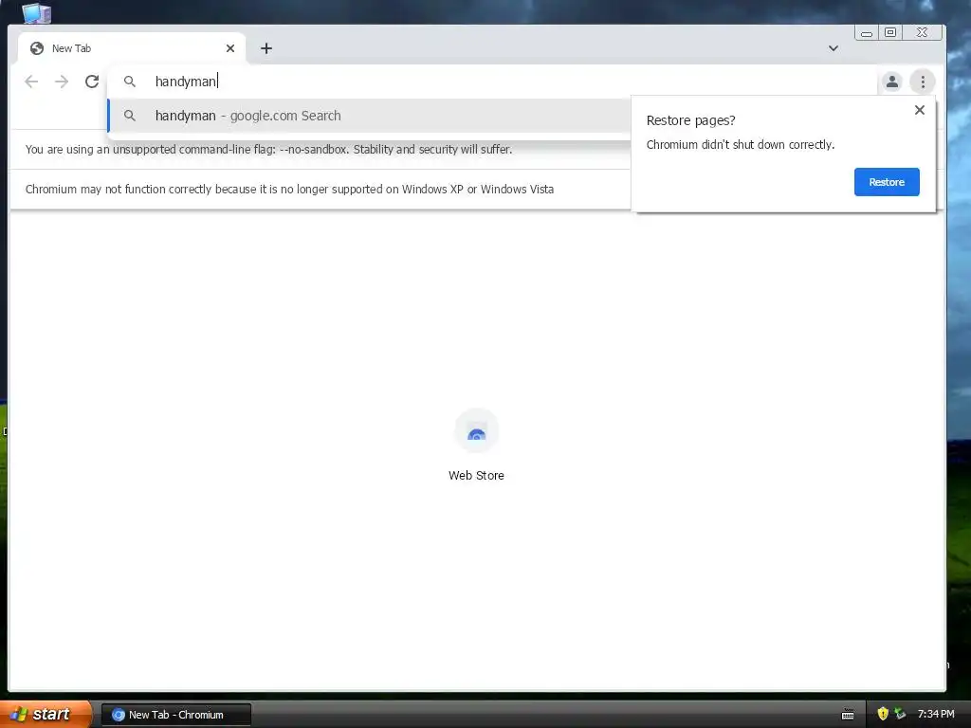971x728 pixels.
Task: Click the address bar containing handyman
Action: coord(492,82)
